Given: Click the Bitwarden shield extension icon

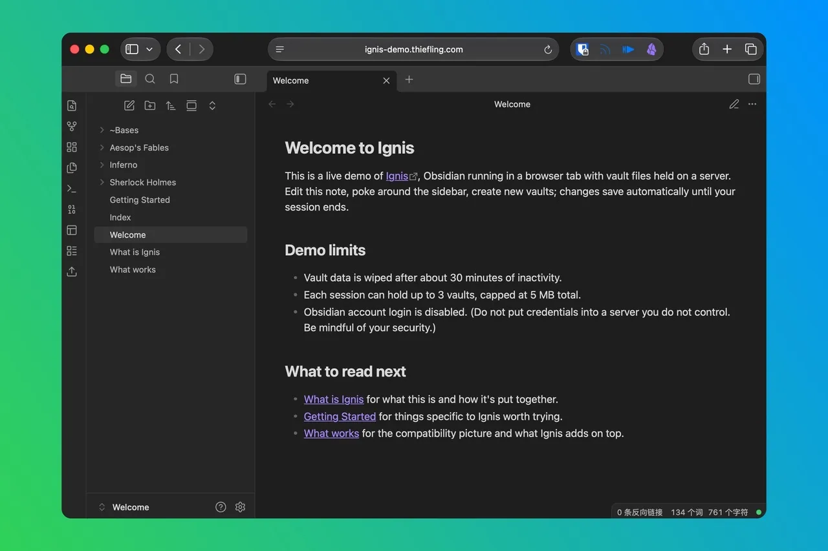Looking at the screenshot, I should (583, 49).
